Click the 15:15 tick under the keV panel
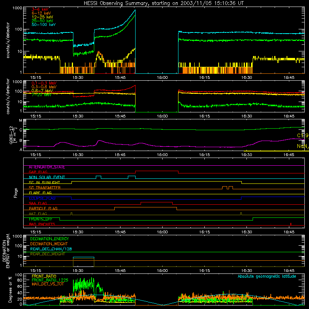 coord(36,78)
